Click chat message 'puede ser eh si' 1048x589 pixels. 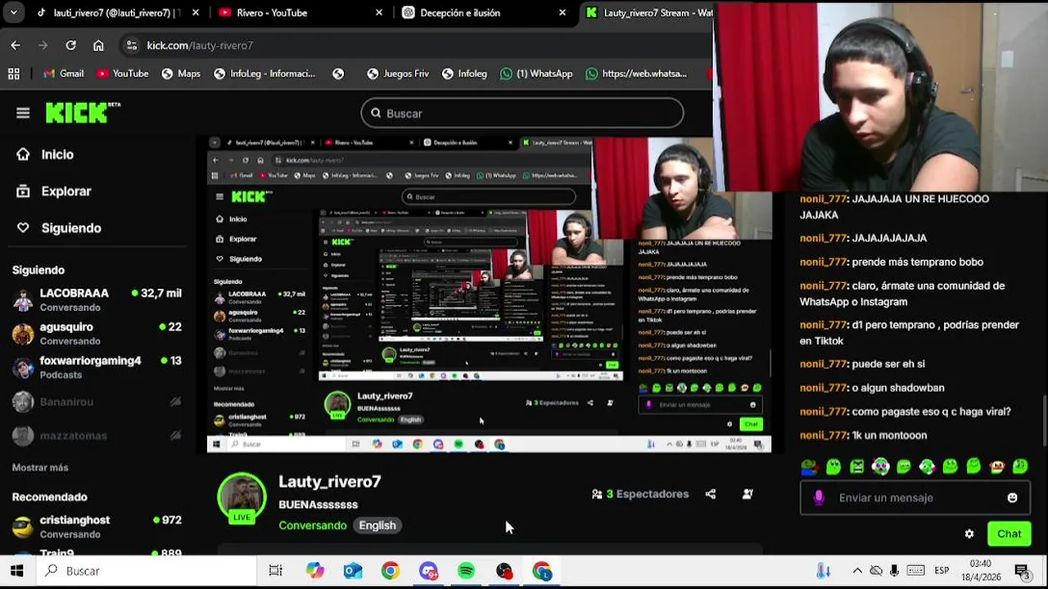pyautogui.click(x=888, y=364)
